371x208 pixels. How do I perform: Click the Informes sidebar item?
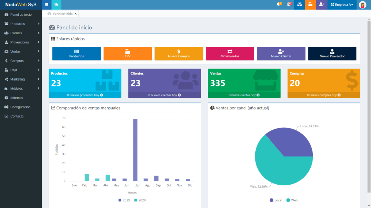click(16, 98)
